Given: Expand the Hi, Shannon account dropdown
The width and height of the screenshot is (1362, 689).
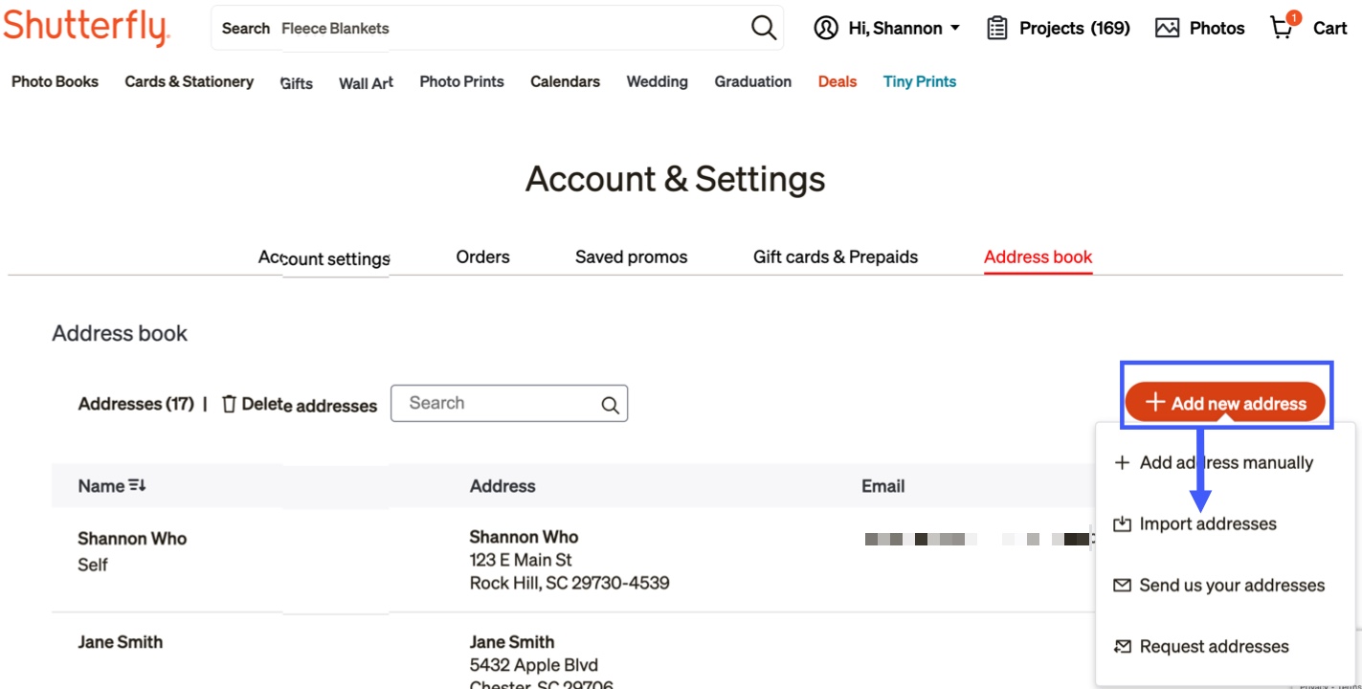Looking at the screenshot, I should [x=954, y=29].
